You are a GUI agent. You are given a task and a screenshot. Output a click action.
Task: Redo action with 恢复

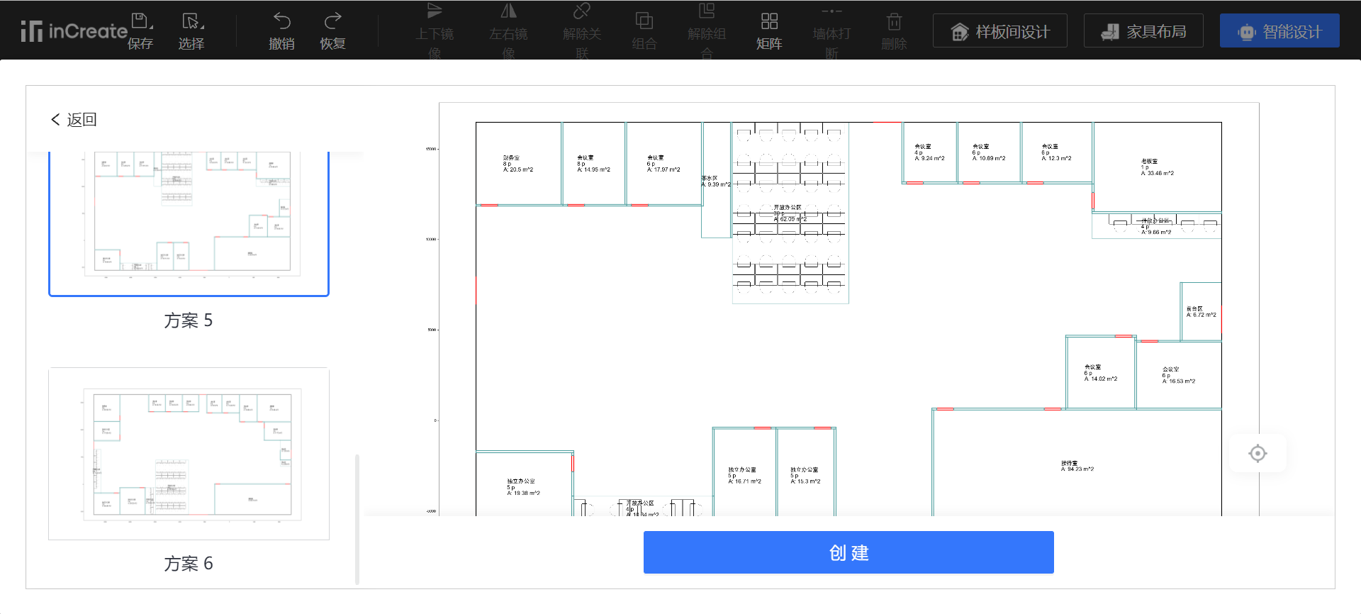pyautogui.click(x=332, y=30)
